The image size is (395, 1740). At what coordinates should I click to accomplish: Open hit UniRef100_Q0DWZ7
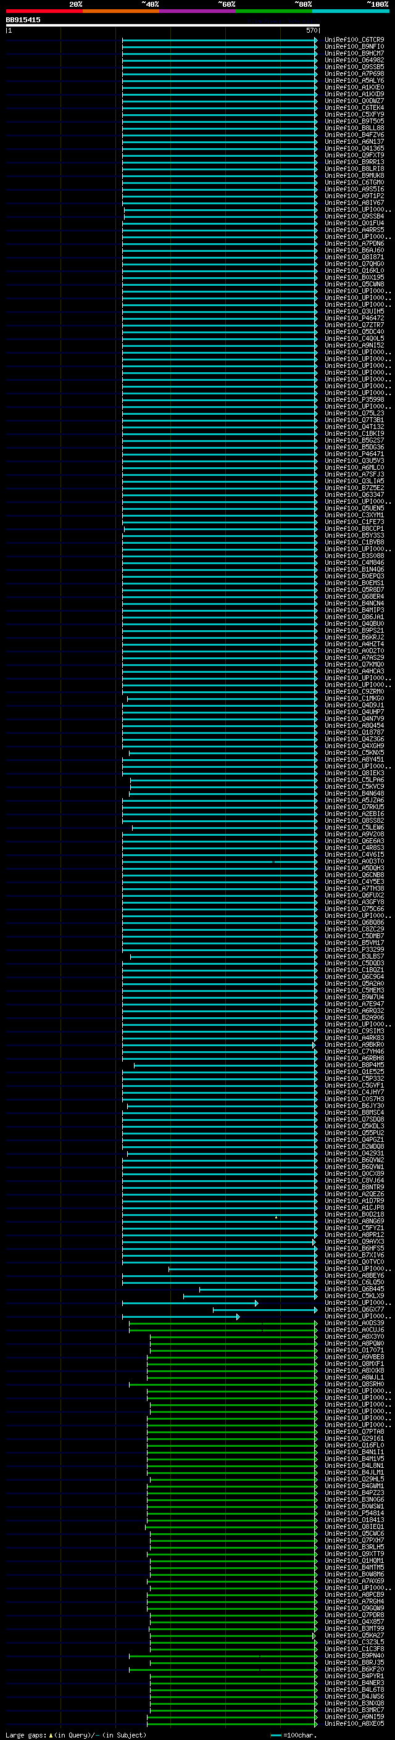(x=354, y=101)
